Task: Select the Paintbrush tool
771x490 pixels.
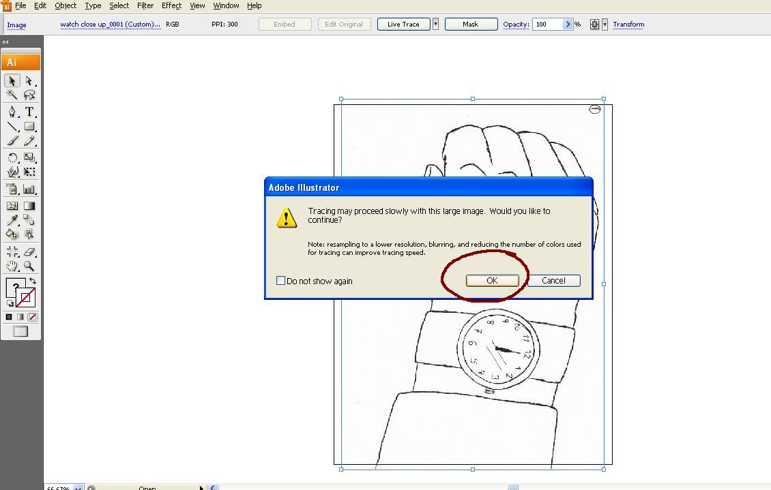Action: tap(12, 141)
